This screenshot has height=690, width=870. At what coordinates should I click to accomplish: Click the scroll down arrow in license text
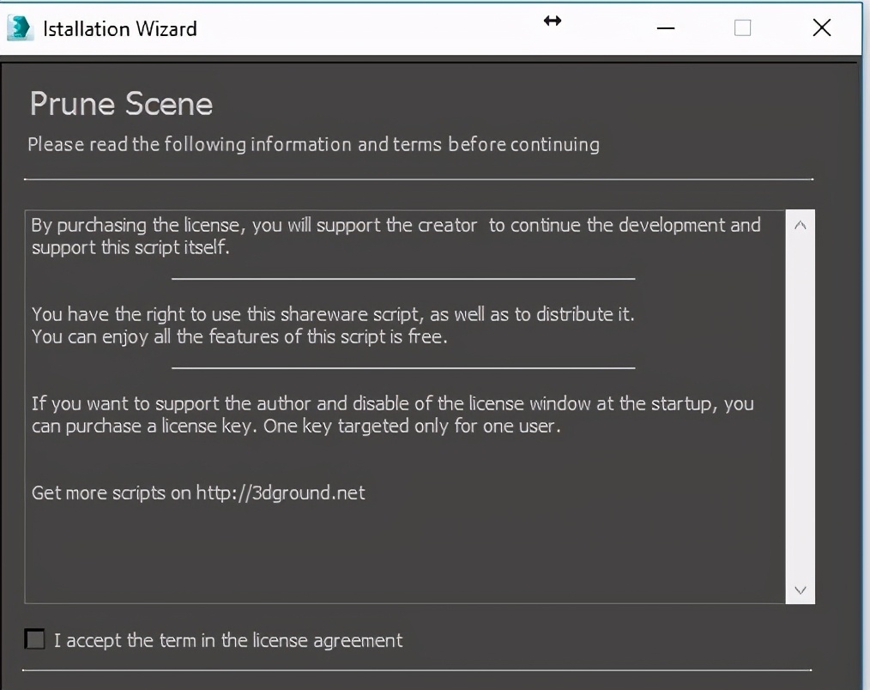[x=801, y=590]
